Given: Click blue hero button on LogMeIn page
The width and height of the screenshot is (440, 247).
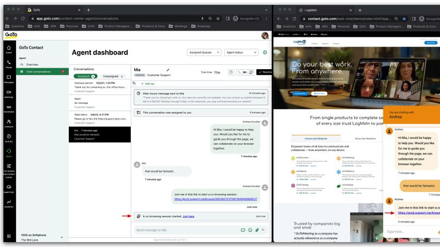Looking at the screenshot, I should [x=300, y=93].
